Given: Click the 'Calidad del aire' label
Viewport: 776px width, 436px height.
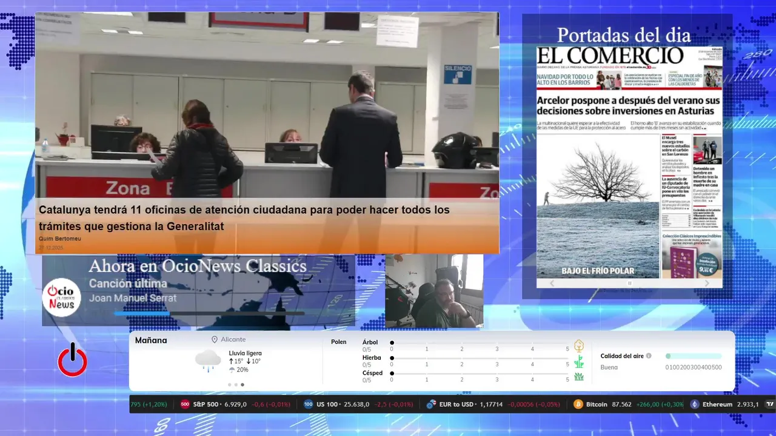Looking at the screenshot, I should pos(622,356).
